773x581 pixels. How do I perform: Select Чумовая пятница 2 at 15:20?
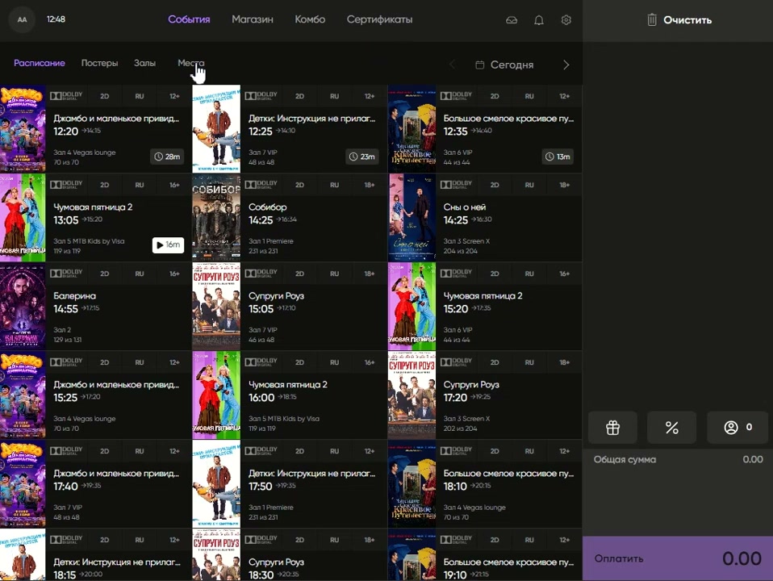(485, 307)
